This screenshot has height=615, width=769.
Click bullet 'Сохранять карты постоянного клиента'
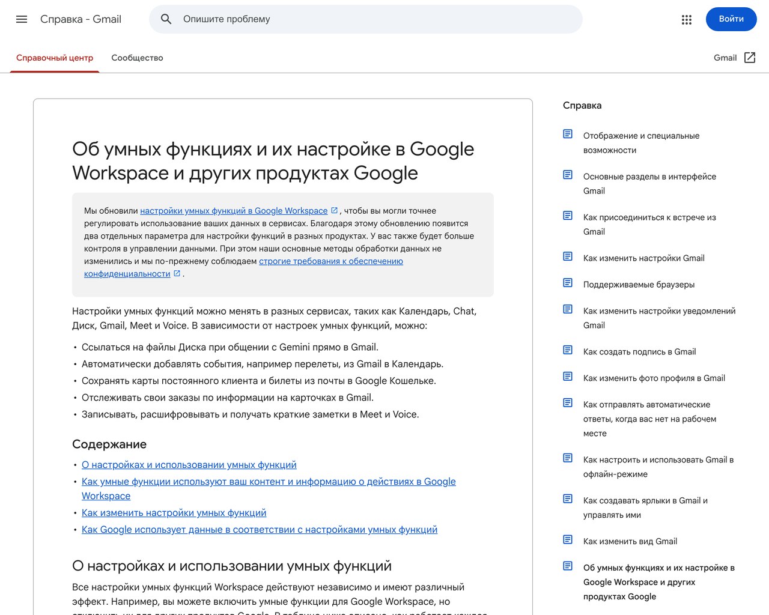pos(259,381)
